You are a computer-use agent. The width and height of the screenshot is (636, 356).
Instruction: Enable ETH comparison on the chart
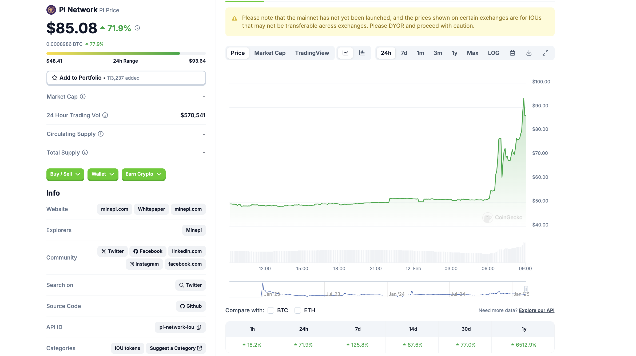(x=298, y=310)
